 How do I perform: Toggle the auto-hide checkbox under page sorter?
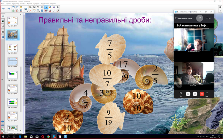pos(7,133)
